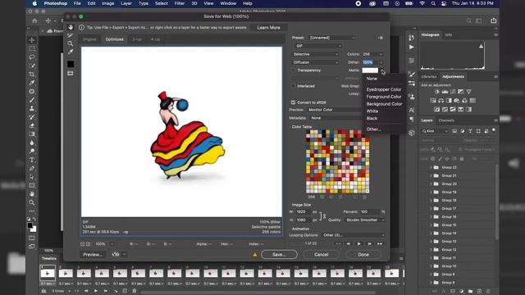Screen dimensions: 525x295
Task: Click the Levels adjustment icon
Action: 445,92
